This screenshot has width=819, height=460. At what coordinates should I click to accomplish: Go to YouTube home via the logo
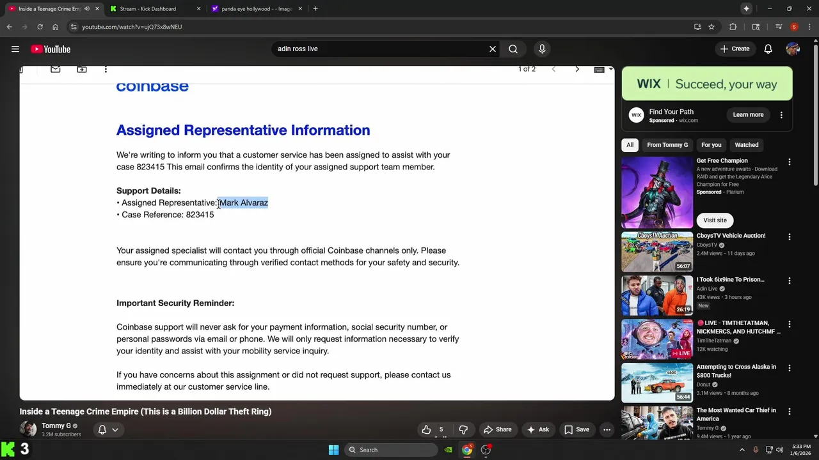51,49
